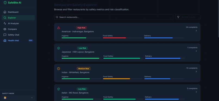The image size is (219, 101).
Task: Click the "1 complaints" text
Action: coord(192,48)
